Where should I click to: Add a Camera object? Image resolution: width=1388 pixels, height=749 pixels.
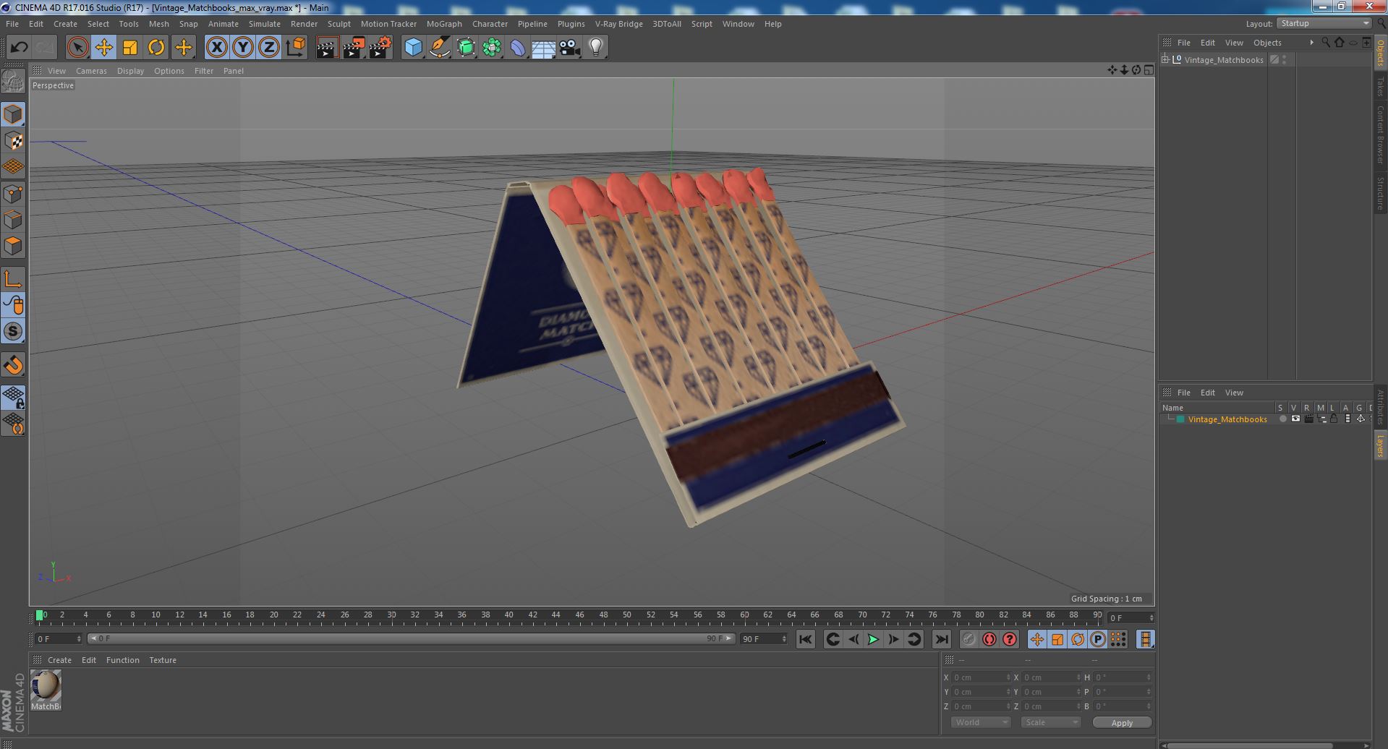(570, 48)
